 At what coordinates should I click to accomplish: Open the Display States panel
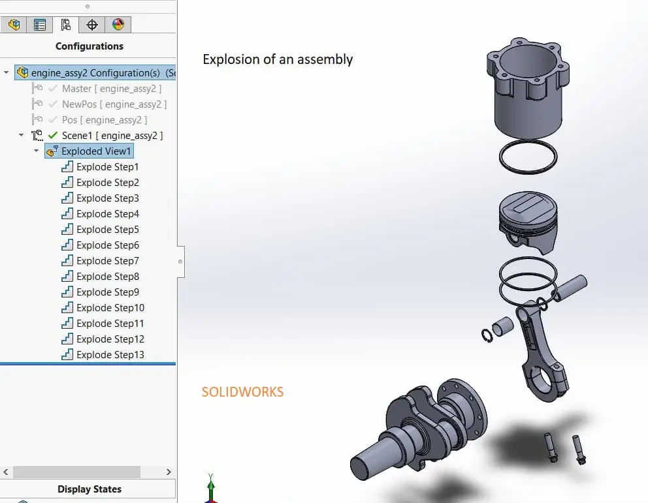tap(89, 489)
